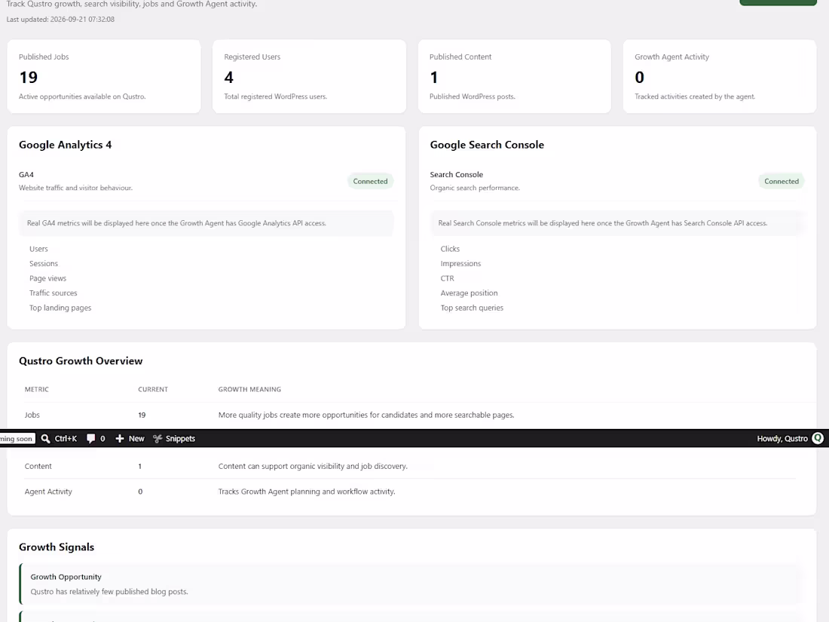Click the Clicks item in Search Console list
The width and height of the screenshot is (829, 622).
coord(450,249)
